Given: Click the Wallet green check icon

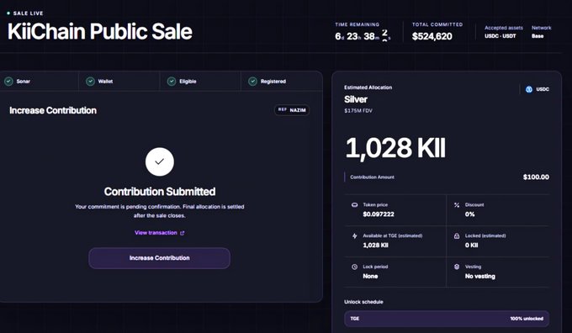Looking at the screenshot, I should point(90,82).
